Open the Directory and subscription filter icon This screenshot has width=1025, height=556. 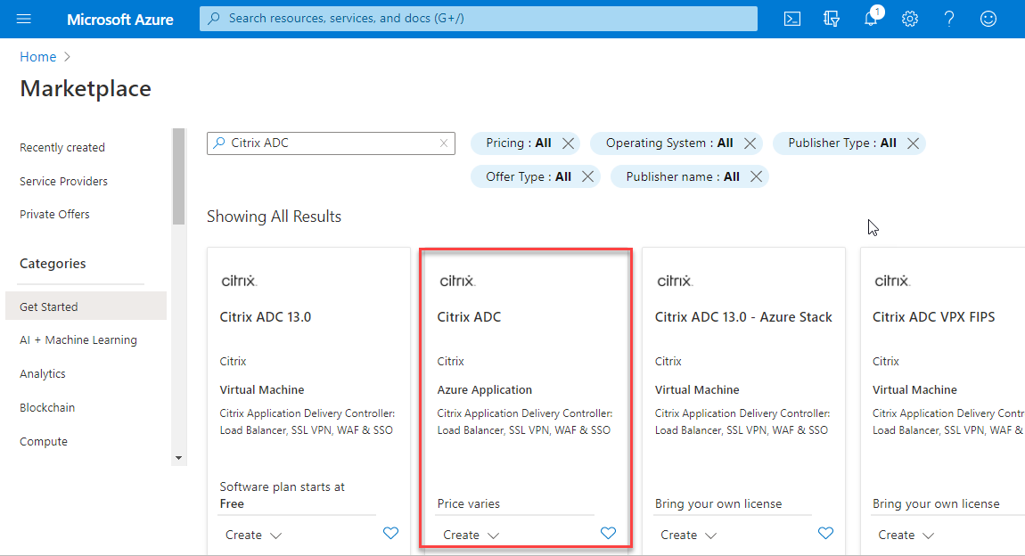[831, 19]
